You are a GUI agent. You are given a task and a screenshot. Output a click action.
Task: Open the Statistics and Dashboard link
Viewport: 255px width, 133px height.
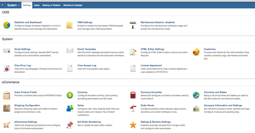(x=28, y=23)
